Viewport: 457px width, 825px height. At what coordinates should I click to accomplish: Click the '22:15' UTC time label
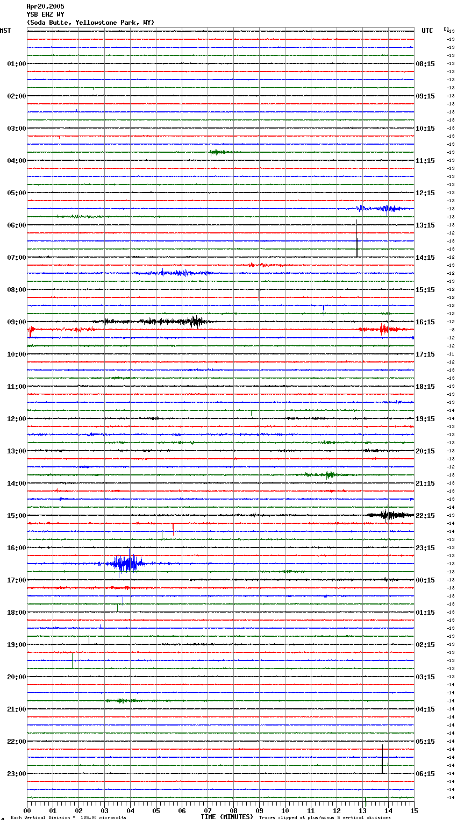pyautogui.click(x=425, y=516)
